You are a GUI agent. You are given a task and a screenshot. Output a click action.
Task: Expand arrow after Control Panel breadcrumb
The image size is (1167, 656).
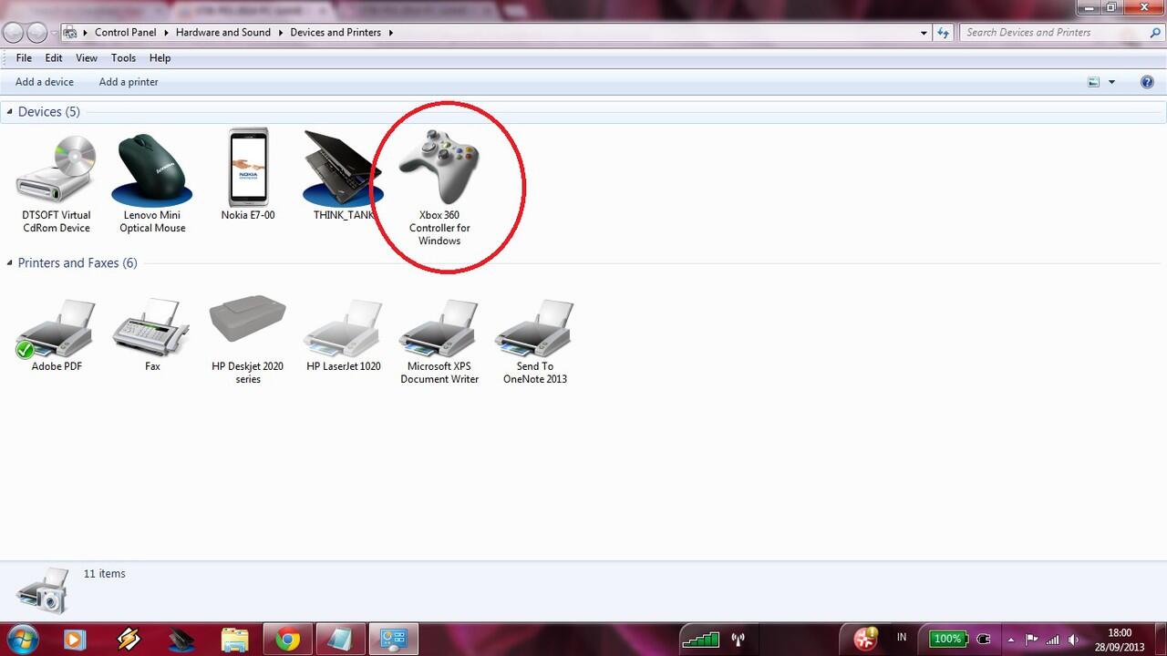(x=167, y=33)
